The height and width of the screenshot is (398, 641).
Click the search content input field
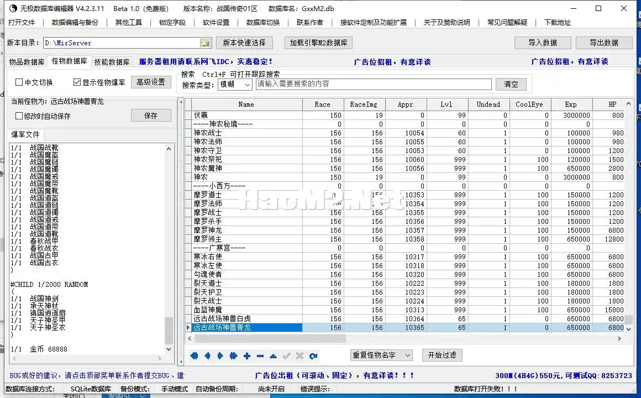374,84
